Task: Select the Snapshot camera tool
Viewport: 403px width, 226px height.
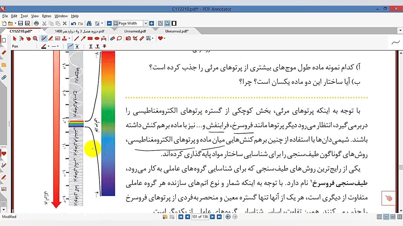Action: (x=129, y=38)
